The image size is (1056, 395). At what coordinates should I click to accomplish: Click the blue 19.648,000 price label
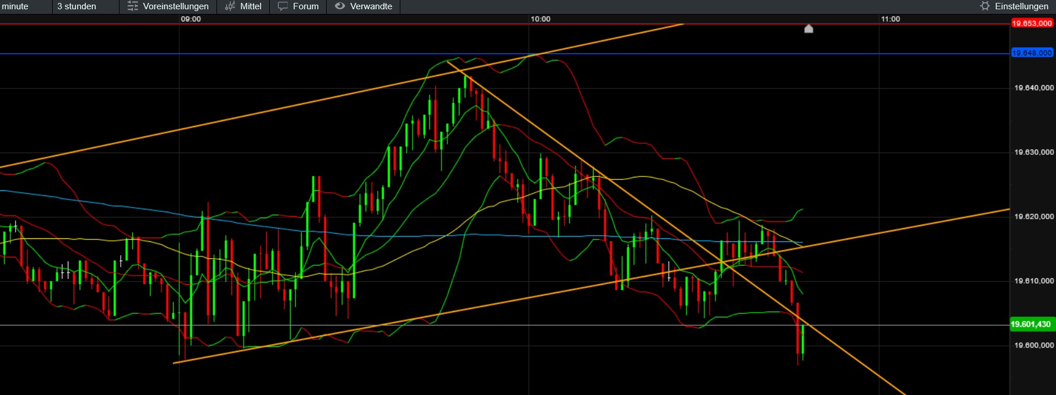click(1032, 53)
